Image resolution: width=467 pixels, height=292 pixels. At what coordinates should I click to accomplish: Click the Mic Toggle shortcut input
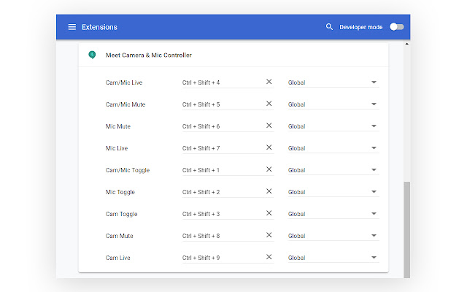pyautogui.click(x=219, y=192)
